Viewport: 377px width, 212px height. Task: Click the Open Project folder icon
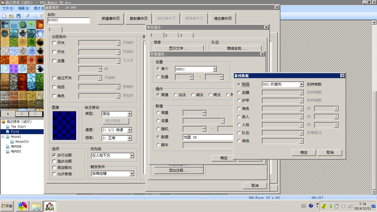[x=11, y=16]
